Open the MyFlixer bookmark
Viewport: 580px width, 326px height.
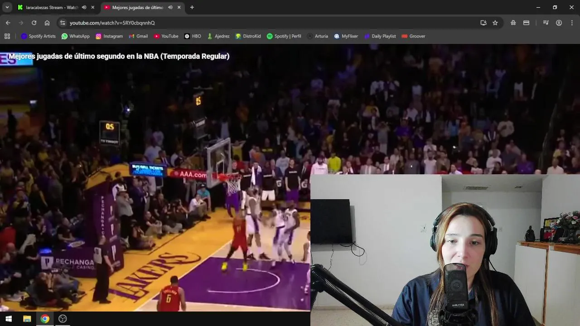tap(347, 36)
